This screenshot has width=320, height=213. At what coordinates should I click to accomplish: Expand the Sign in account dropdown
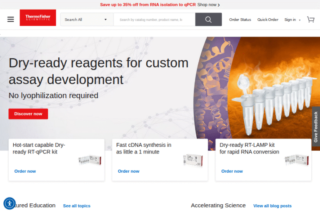click(x=292, y=20)
